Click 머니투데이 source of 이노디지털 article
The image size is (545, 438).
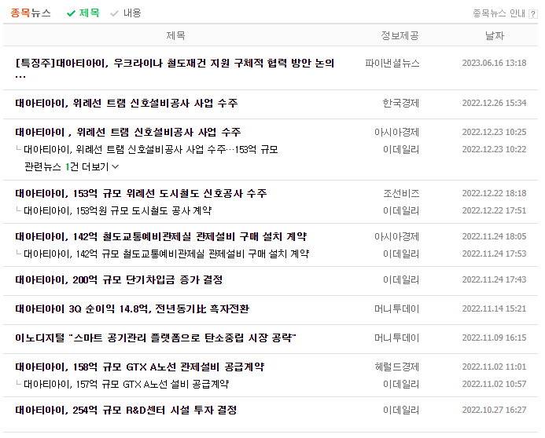pyautogui.click(x=397, y=338)
